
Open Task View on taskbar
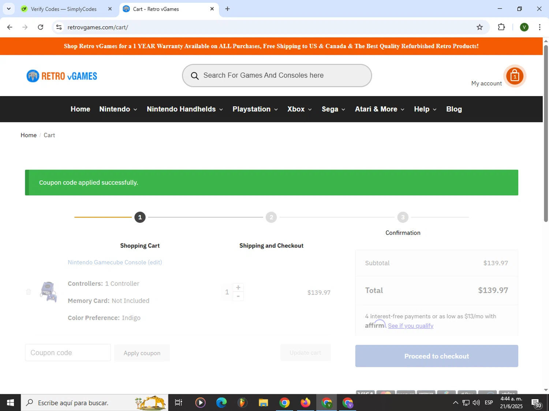(179, 403)
